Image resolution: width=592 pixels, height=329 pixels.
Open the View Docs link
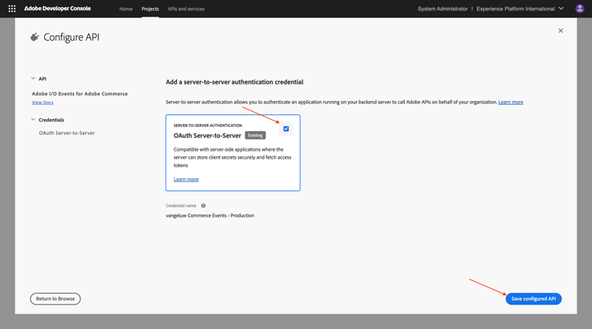(43, 103)
